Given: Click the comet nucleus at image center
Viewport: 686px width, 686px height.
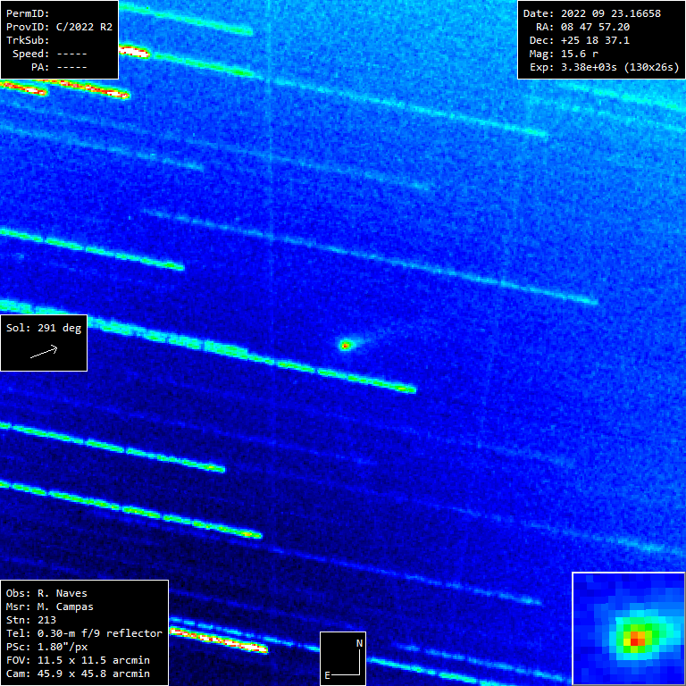Looking at the screenshot, I should click(346, 346).
